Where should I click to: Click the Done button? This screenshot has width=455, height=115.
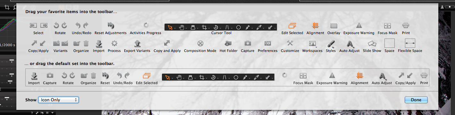click(x=416, y=100)
